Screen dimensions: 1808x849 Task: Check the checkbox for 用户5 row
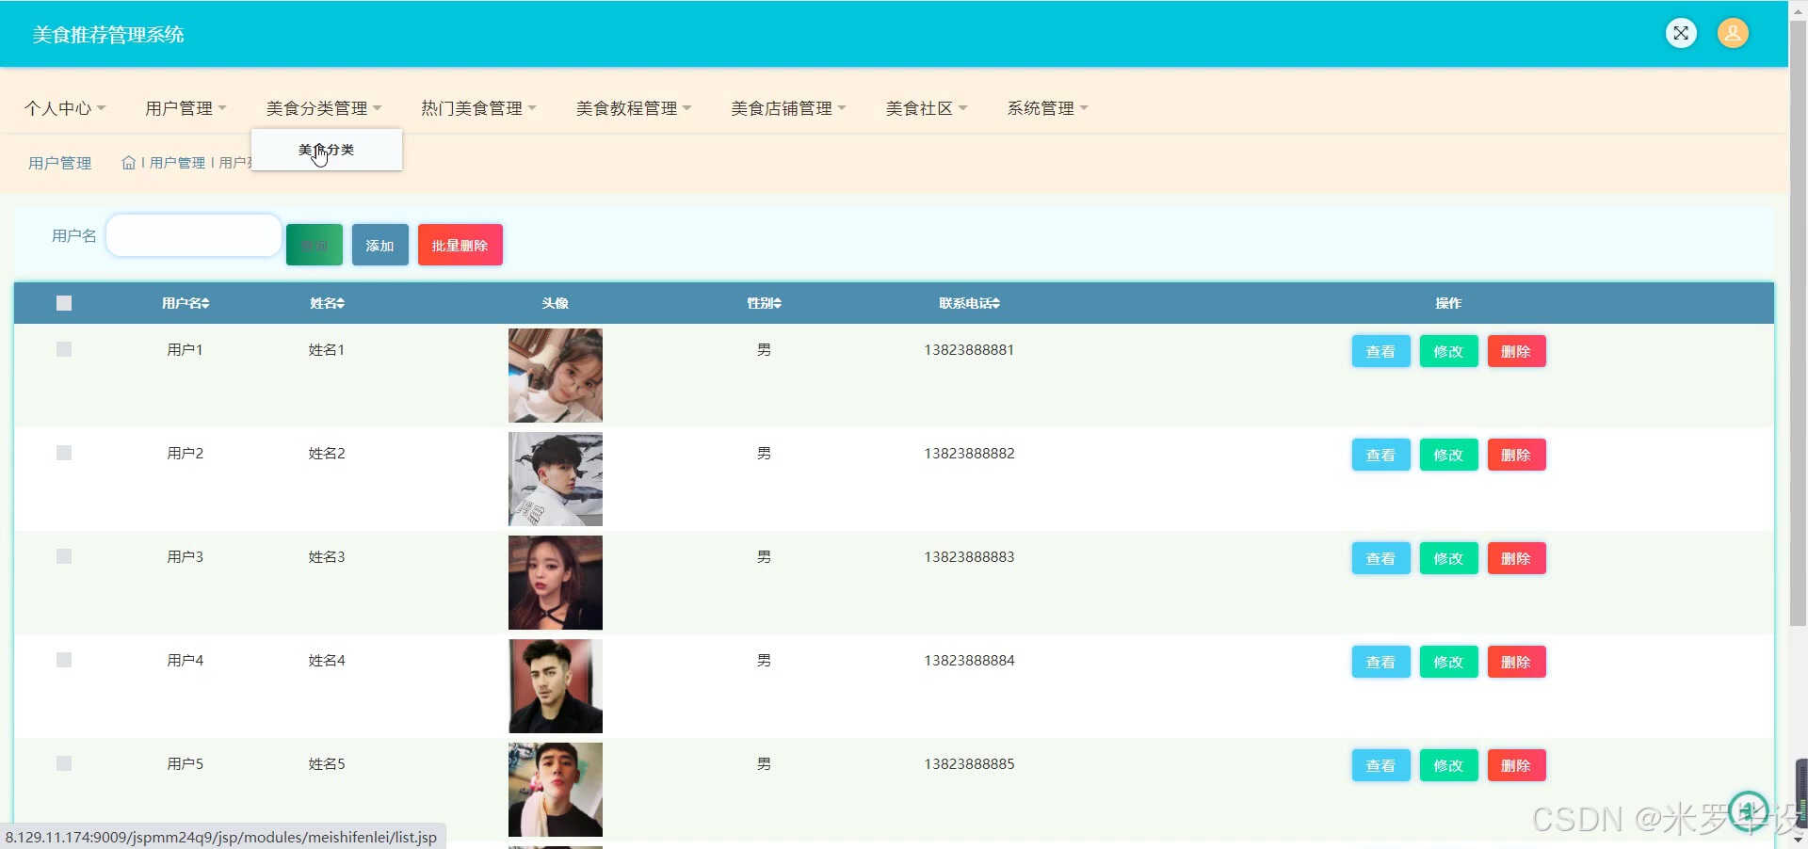64,763
